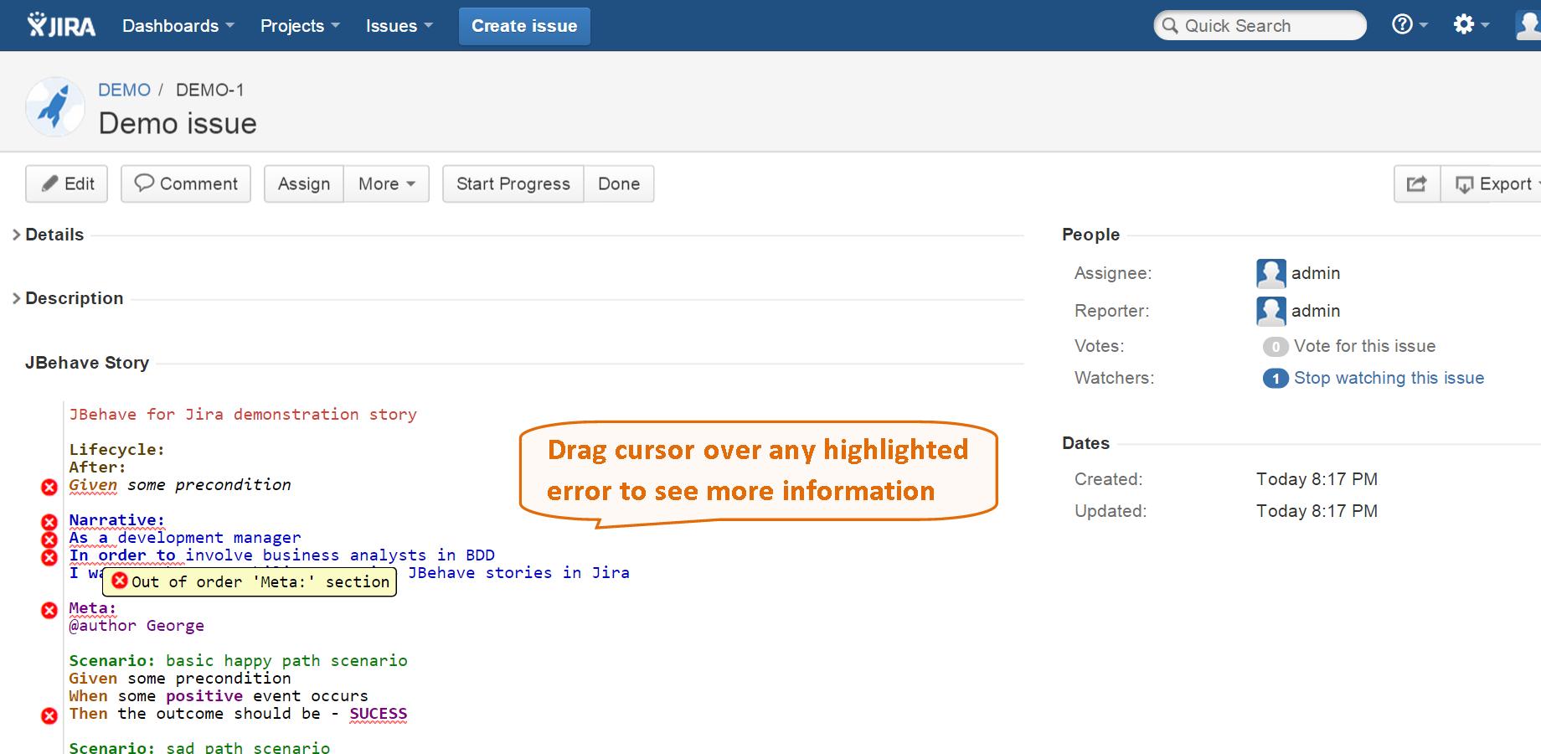Click the Updated date Today 8:17 PM
The image size is (1541, 754).
[x=1317, y=511]
